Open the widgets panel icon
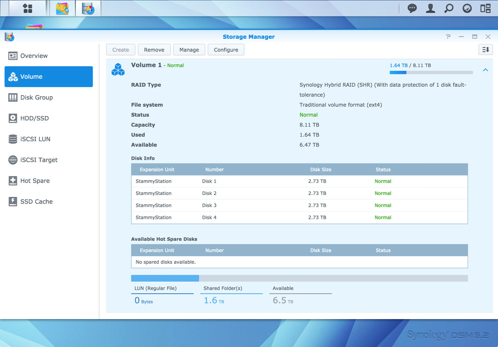The width and height of the screenshot is (498, 347). point(485,8)
